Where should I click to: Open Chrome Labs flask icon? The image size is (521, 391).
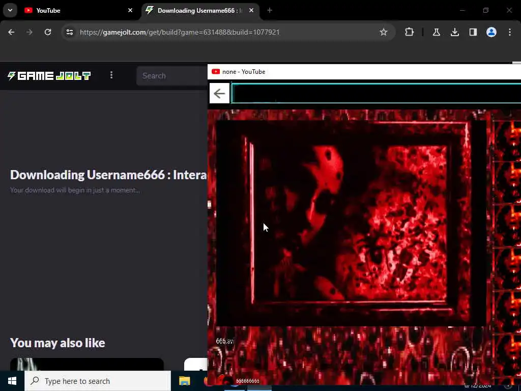(436, 32)
